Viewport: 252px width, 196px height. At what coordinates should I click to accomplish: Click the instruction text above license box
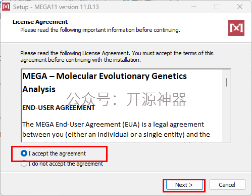(x=117, y=57)
